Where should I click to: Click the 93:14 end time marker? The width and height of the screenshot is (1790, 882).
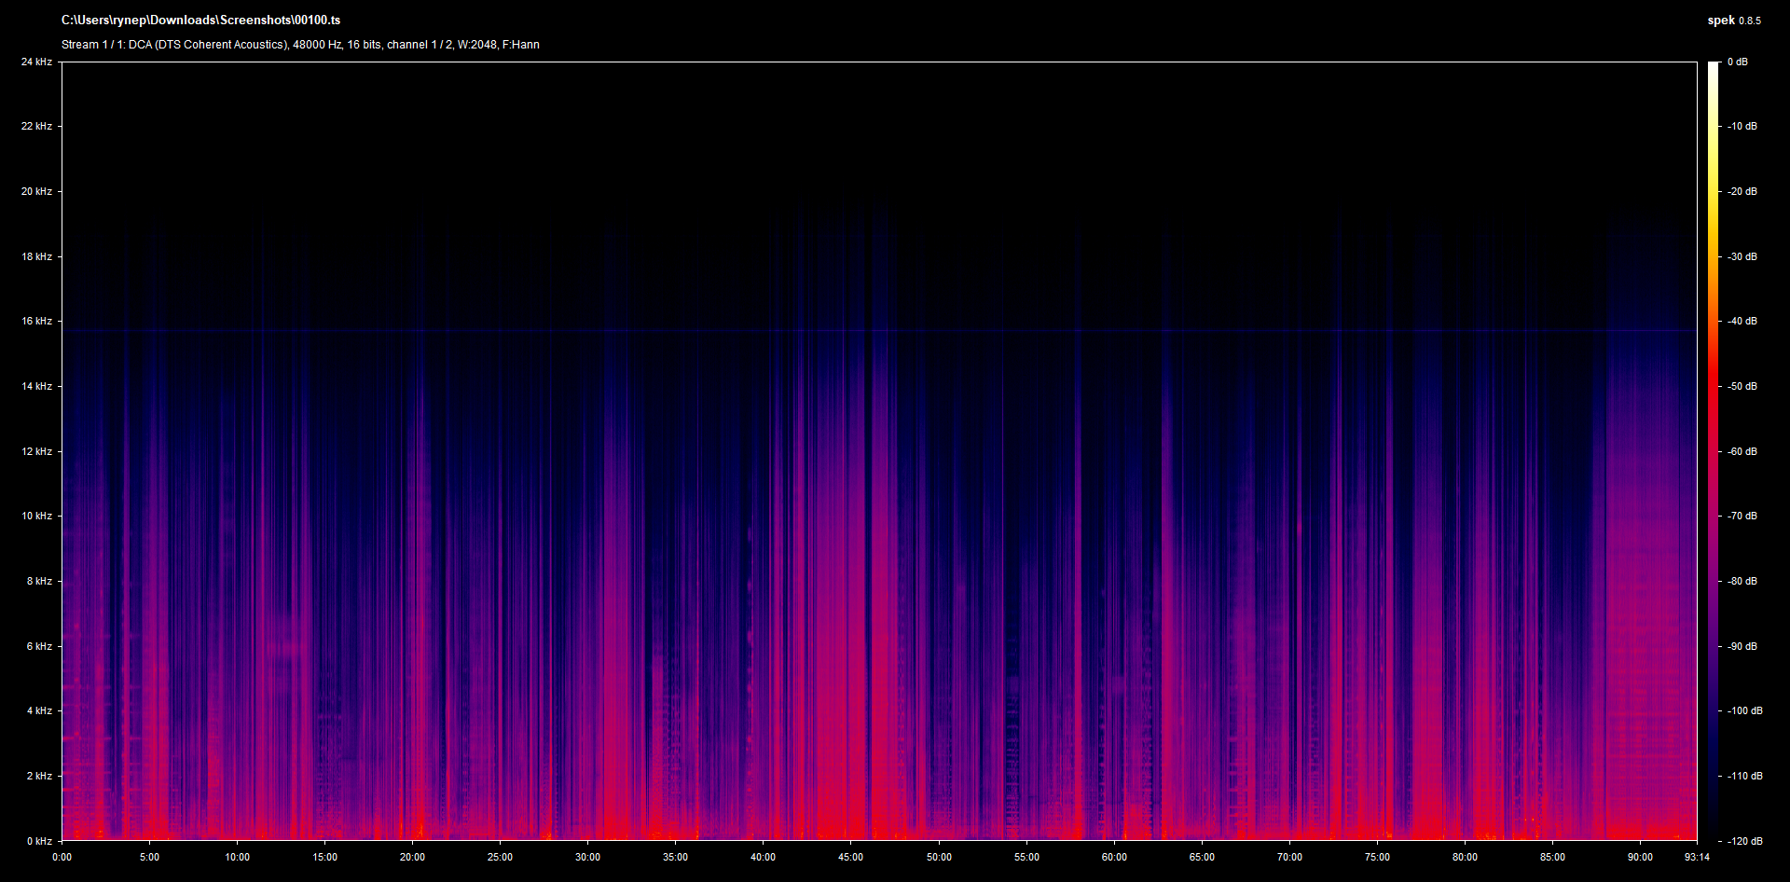pos(1697,857)
